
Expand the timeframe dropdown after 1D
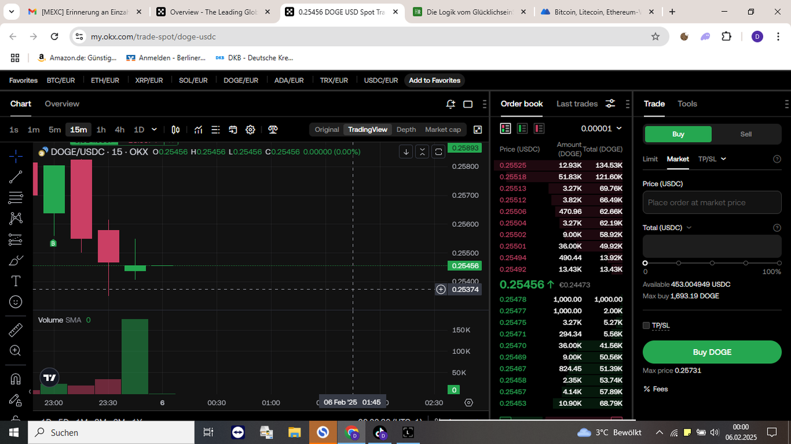pos(154,129)
